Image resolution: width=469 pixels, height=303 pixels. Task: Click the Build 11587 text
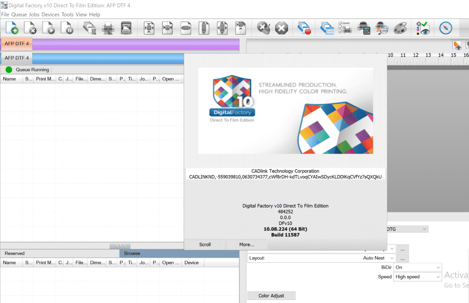285,235
